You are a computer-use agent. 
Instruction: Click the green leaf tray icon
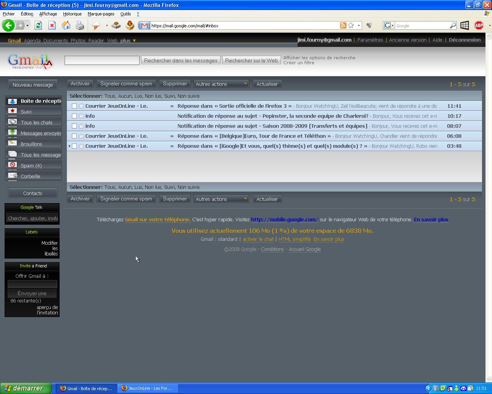[x=442, y=388]
